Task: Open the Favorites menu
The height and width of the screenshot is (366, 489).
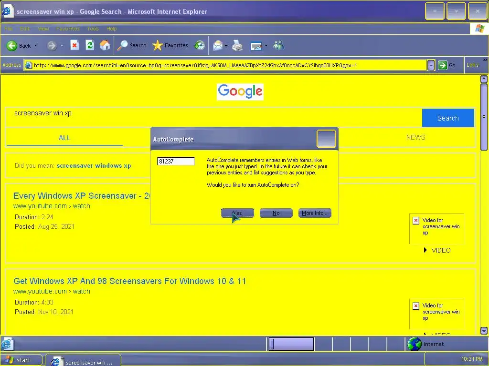Action: [68, 29]
